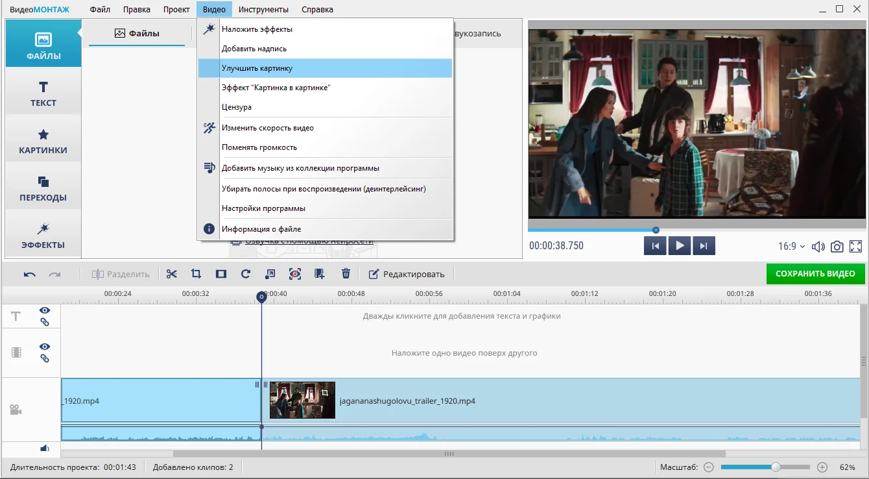The width and height of the screenshot is (869, 479).
Task: Click the Масштаб zoom slider handle
Action: [776, 467]
